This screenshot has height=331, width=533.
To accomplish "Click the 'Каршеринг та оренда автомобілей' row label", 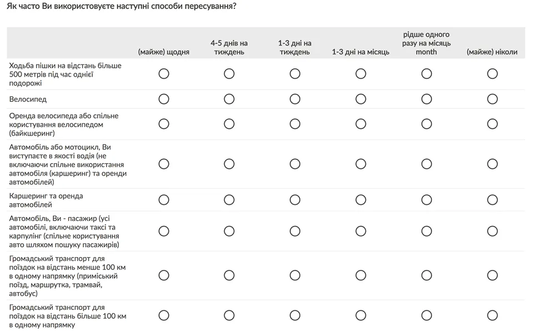I will click(x=46, y=200).
